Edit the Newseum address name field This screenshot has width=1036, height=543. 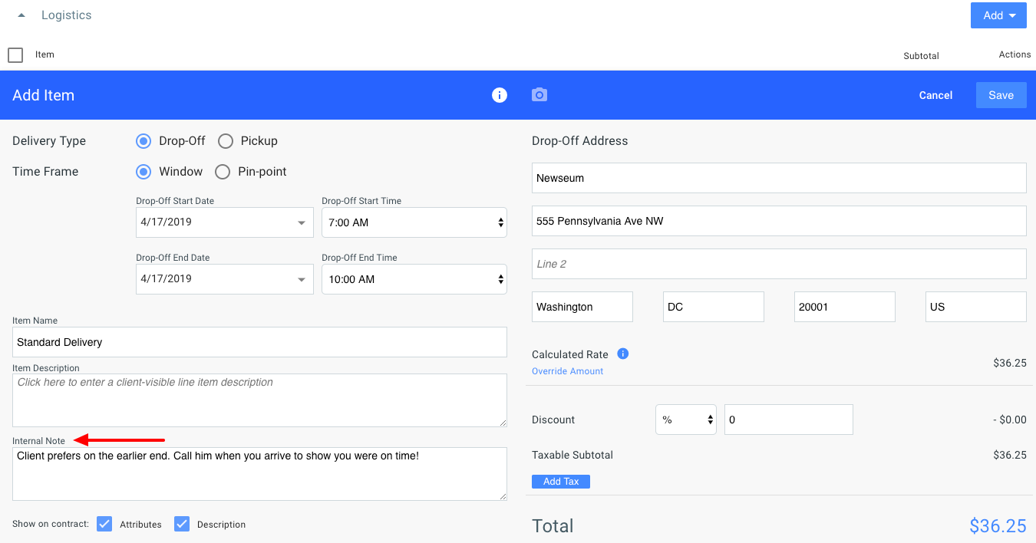tap(779, 178)
